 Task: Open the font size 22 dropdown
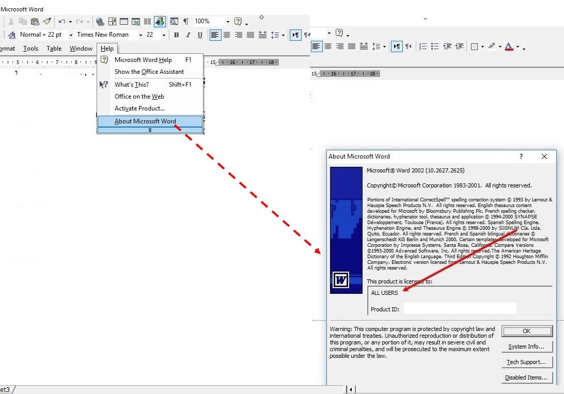[164, 35]
